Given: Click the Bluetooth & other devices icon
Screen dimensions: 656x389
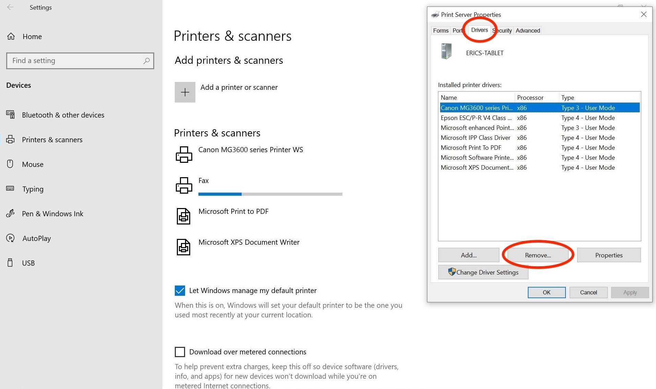Looking at the screenshot, I should [10, 114].
